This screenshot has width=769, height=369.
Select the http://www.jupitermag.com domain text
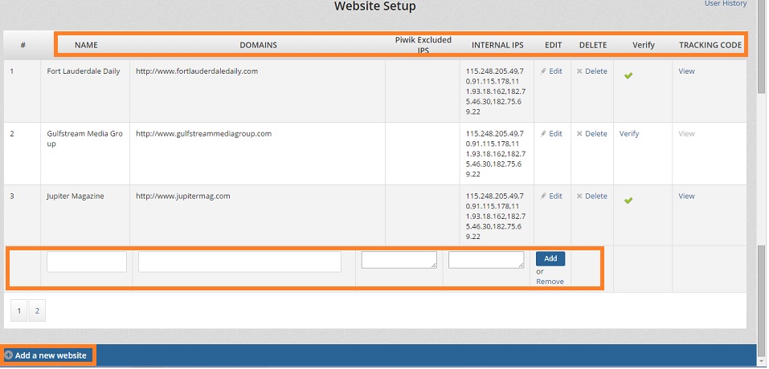click(x=183, y=197)
